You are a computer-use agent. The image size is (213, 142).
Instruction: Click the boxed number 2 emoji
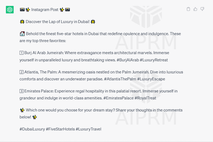pyautogui.click(x=21, y=72)
